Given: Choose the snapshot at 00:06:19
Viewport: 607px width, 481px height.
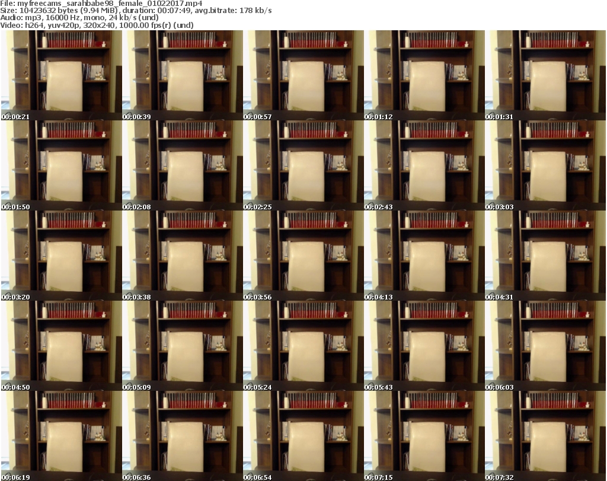Looking at the screenshot, I should (61, 436).
